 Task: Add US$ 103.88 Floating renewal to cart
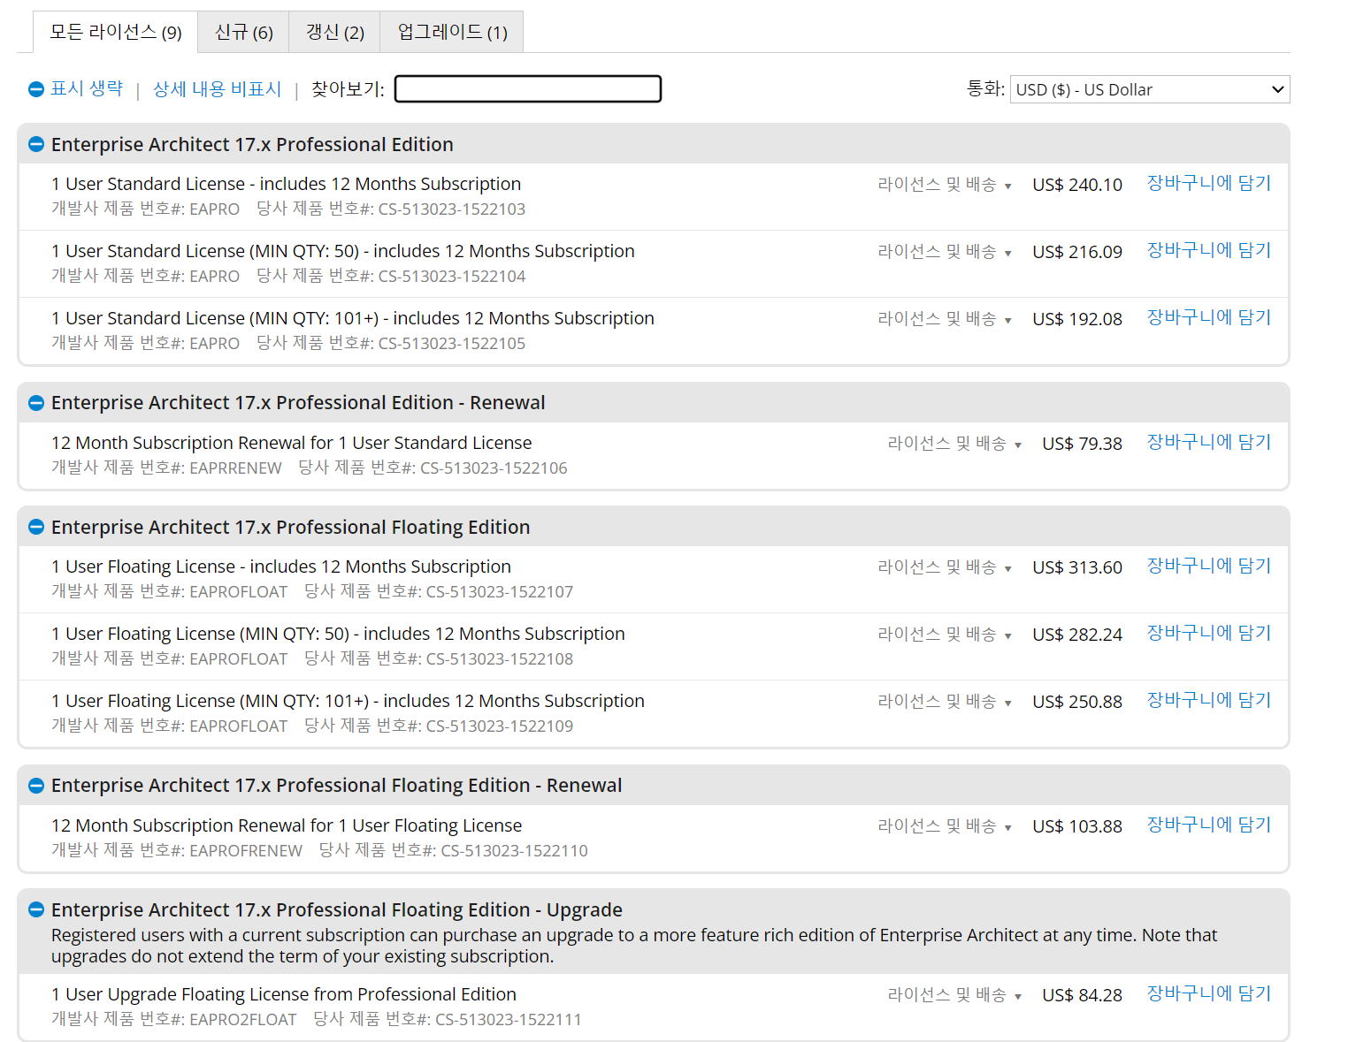(1208, 825)
